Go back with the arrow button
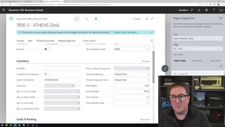 point(11,19)
